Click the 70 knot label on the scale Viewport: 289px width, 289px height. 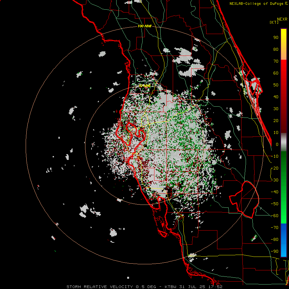point(276,61)
